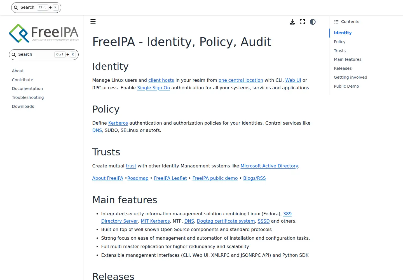Click the Contents list icon
Screen dimensions: 403x280
[336, 22]
